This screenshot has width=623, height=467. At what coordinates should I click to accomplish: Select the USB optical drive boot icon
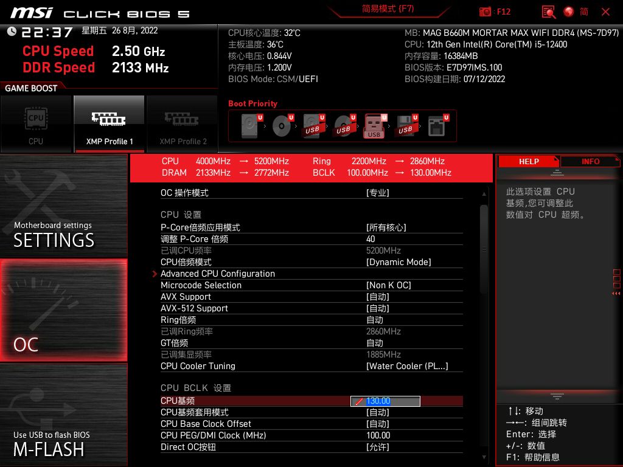[x=344, y=126]
